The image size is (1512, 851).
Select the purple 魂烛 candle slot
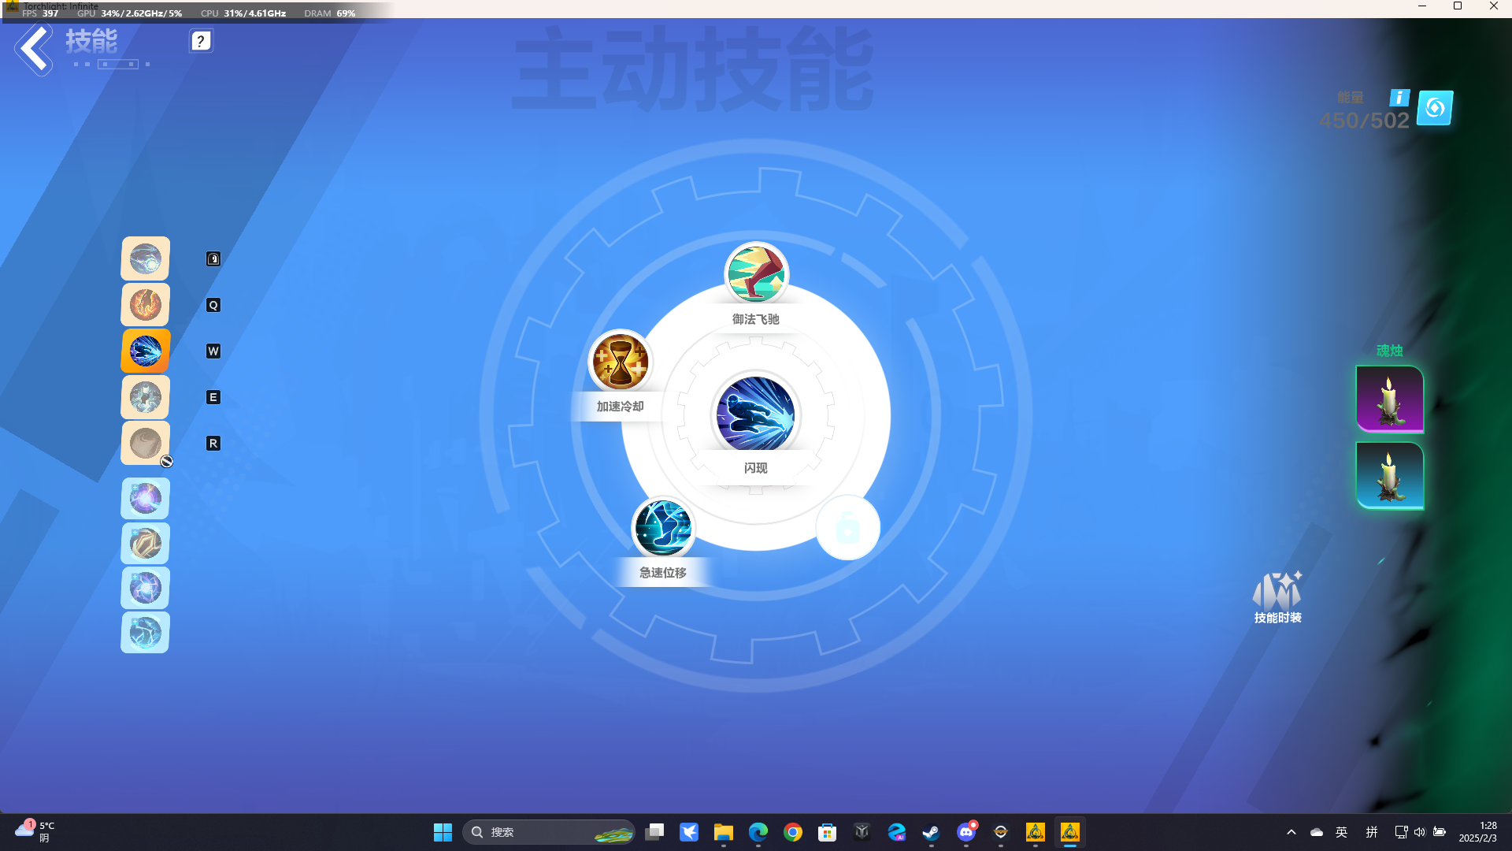pos(1390,399)
